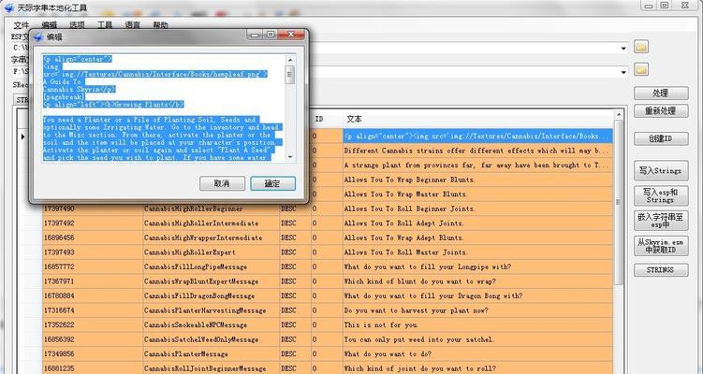The height and width of the screenshot is (374, 703).
Task: Browse for strings file with second folder icon
Action: [x=641, y=70]
